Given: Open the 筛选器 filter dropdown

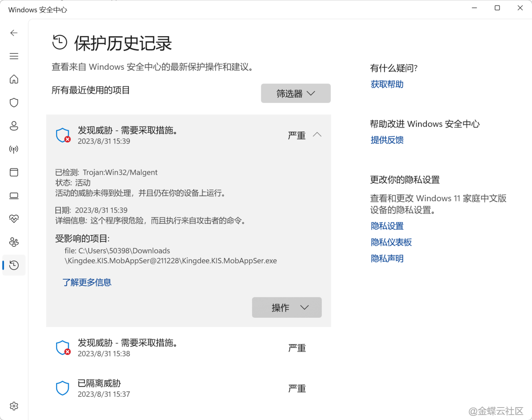Looking at the screenshot, I should coord(296,93).
